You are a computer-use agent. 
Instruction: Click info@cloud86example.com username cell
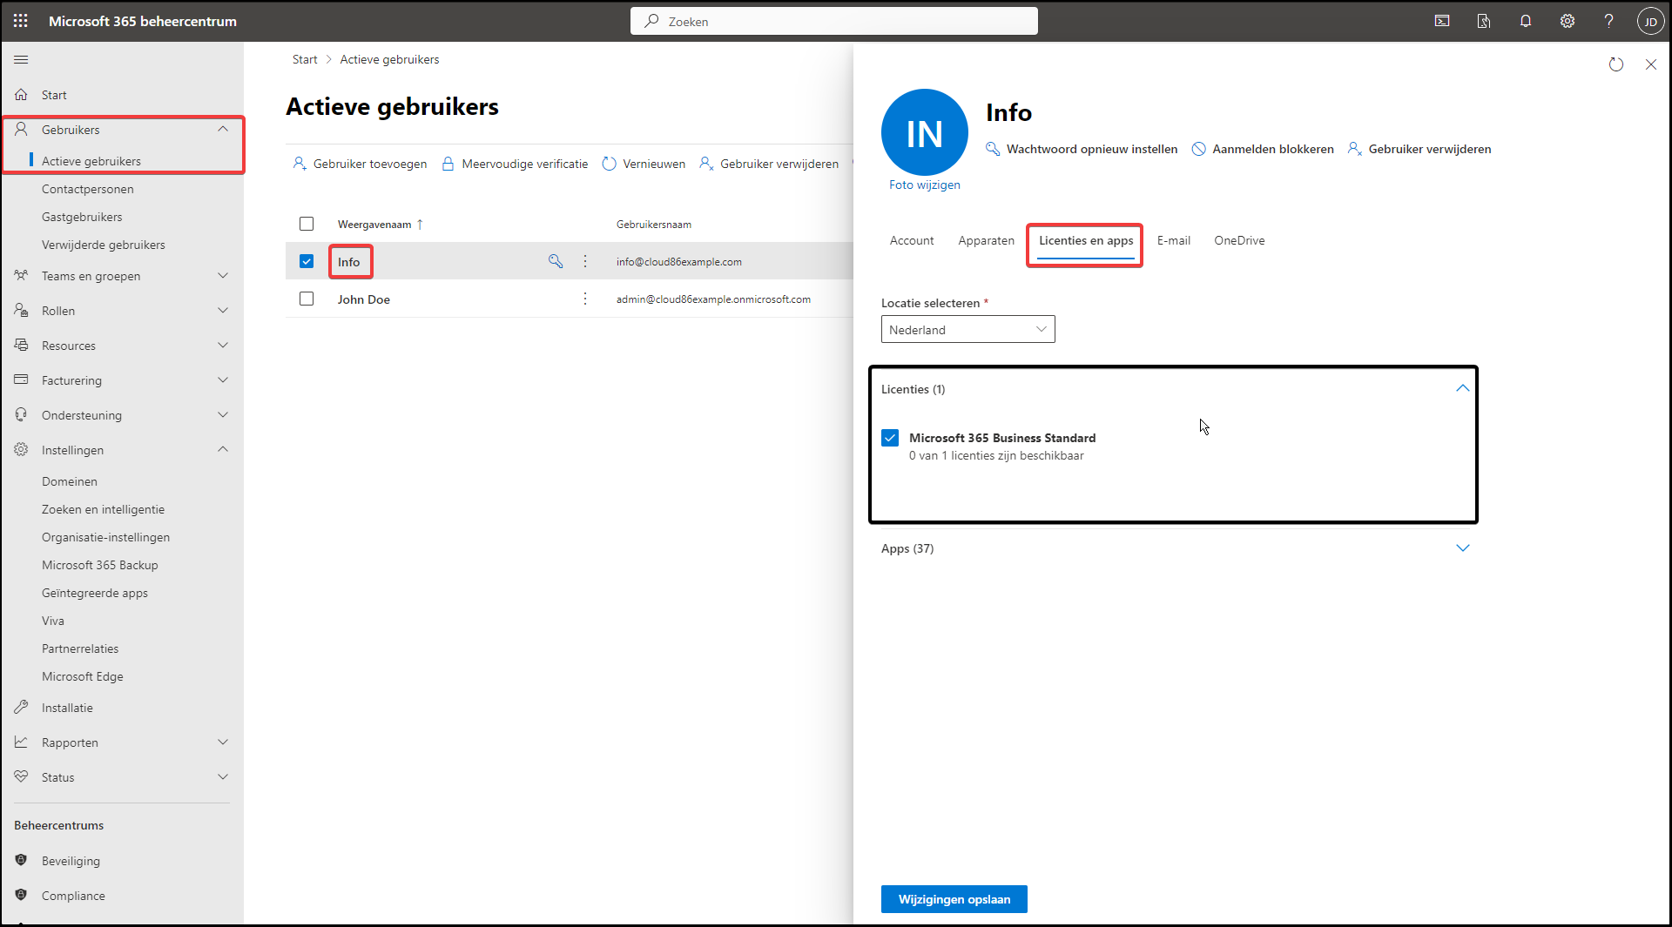[x=679, y=262]
